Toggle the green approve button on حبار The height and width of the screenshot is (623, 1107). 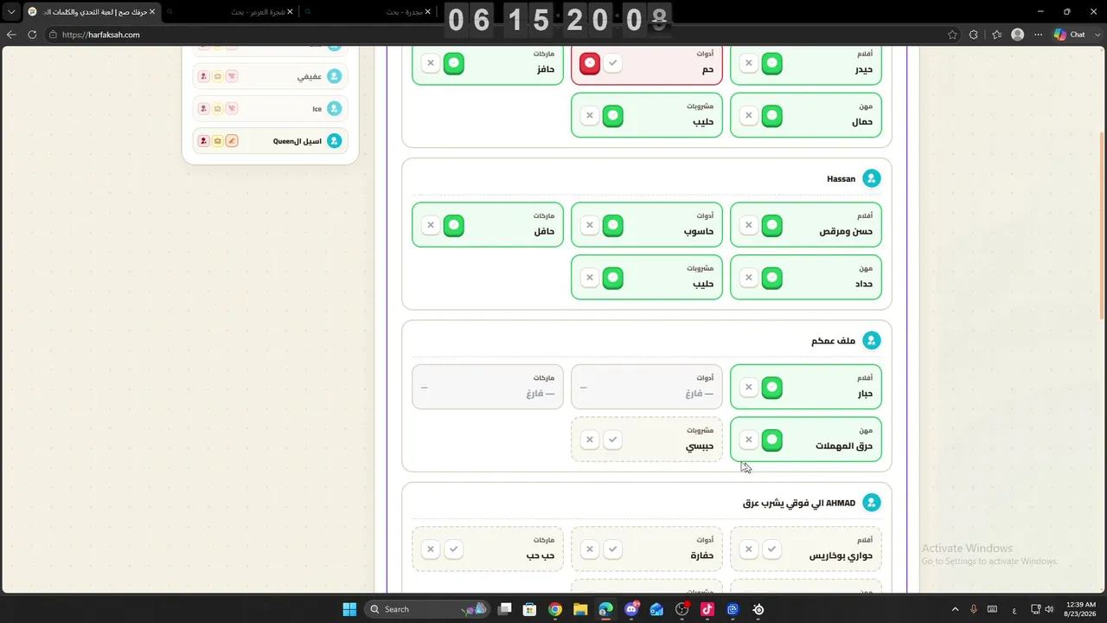[x=772, y=387]
